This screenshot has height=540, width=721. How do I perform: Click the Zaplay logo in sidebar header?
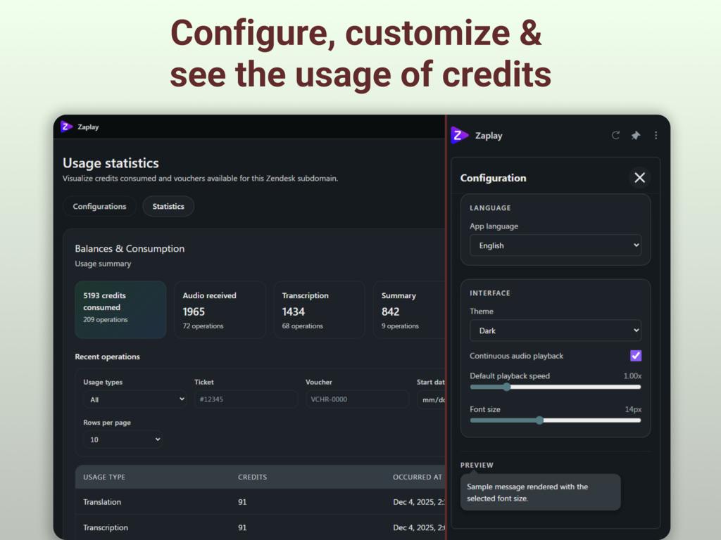coord(460,136)
